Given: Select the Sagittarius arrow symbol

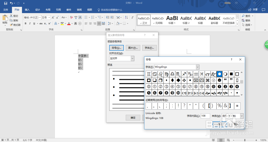Looking at the screenshot, I should click(x=184, y=74).
